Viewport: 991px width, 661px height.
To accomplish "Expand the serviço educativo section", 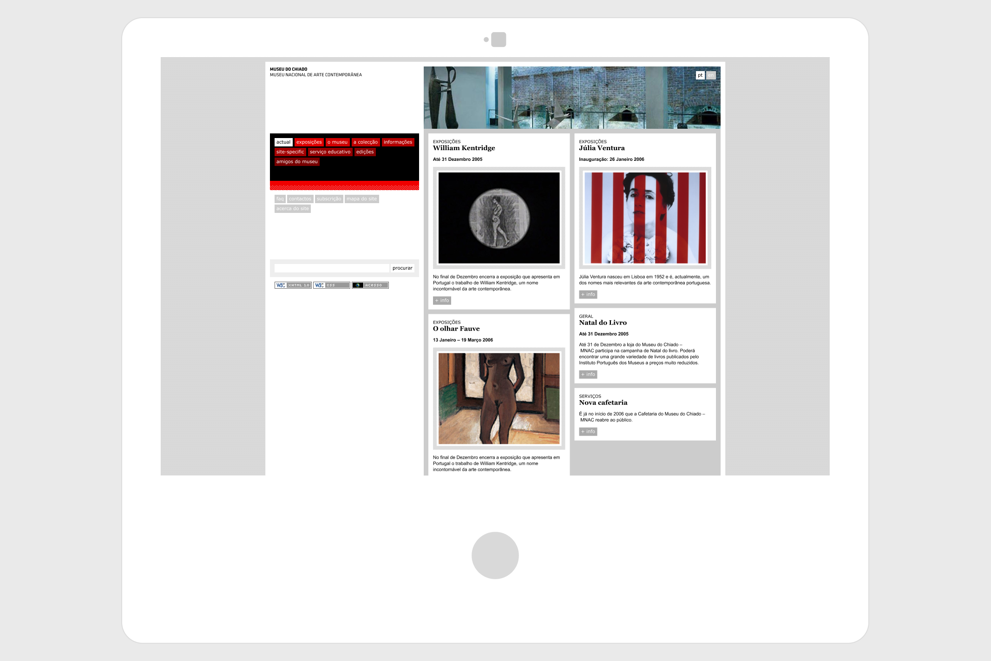I will (330, 152).
